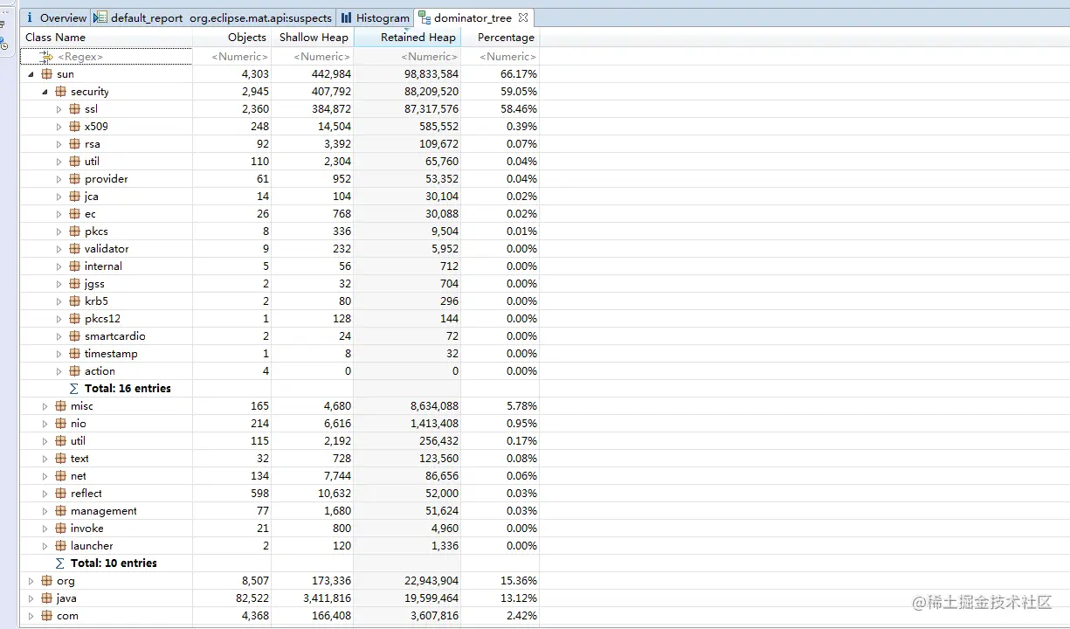Click the smartcardio package icon
The width and height of the screenshot is (1070, 629).
point(74,336)
